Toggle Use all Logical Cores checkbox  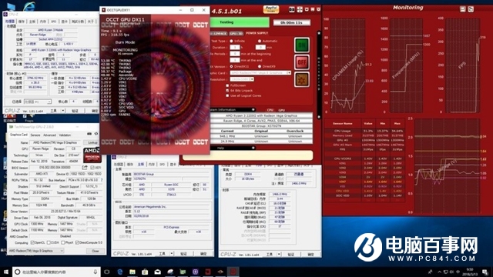(227, 95)
